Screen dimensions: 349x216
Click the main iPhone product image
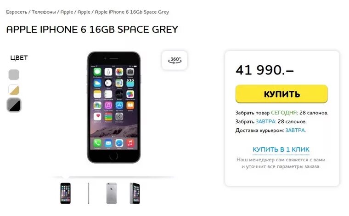point(114,108)
